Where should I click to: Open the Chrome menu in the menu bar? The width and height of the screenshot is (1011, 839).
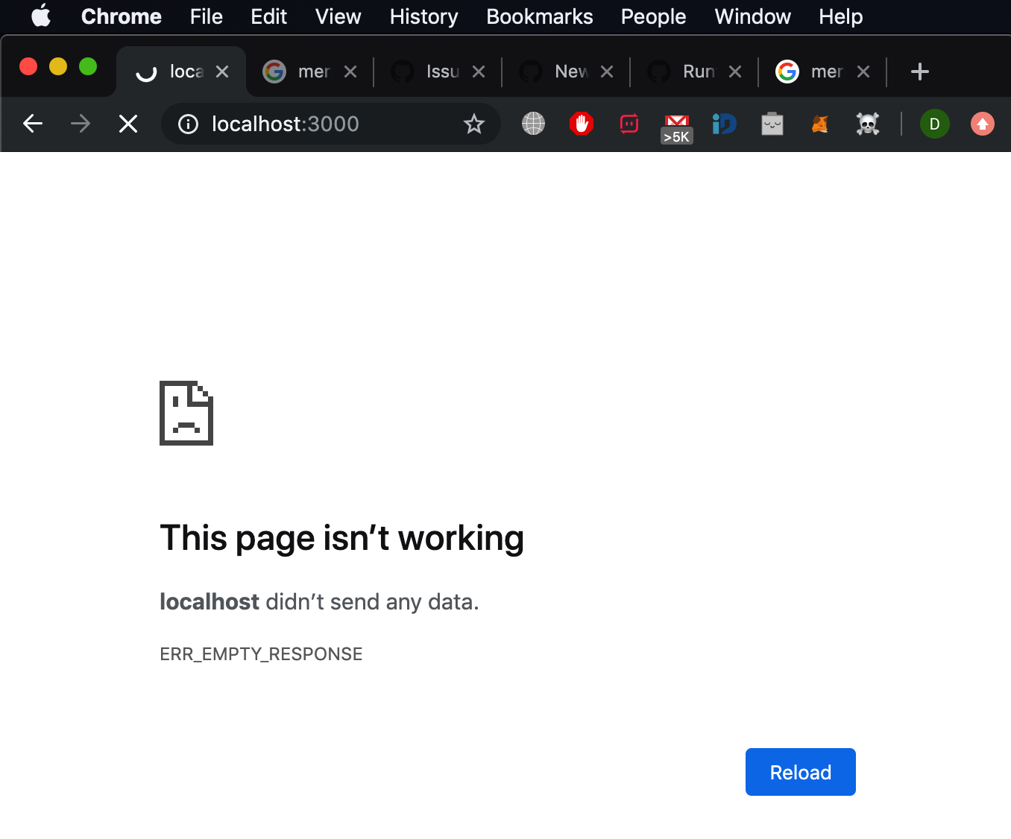click(122, 16)
